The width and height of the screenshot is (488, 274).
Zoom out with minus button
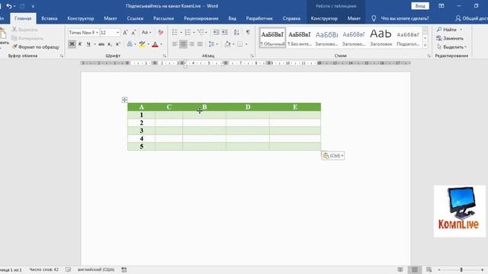[x=439, y=269]
